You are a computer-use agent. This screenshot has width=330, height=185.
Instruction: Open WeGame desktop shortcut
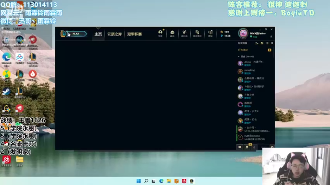[7, 110]
